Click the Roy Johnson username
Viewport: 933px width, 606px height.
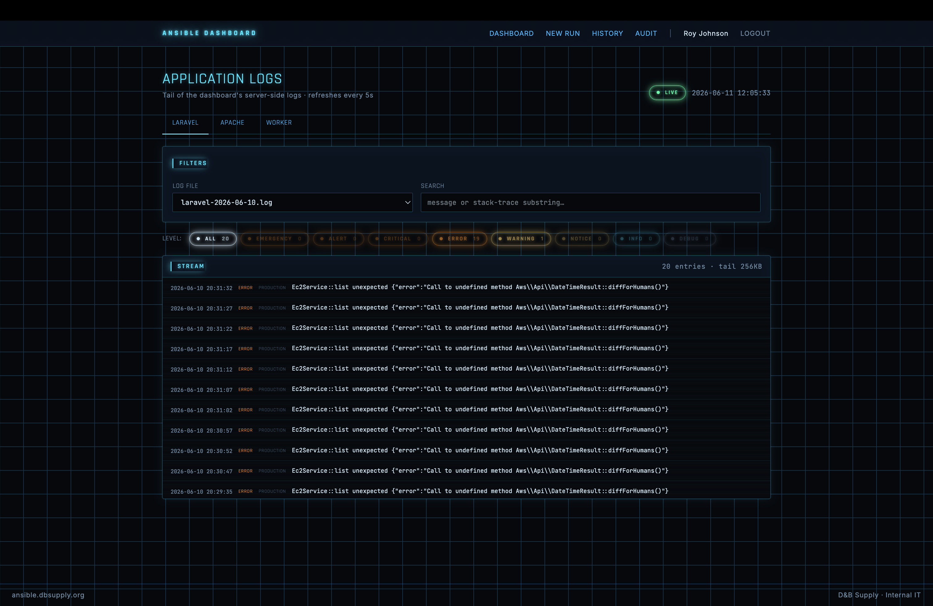coord(706,33)
